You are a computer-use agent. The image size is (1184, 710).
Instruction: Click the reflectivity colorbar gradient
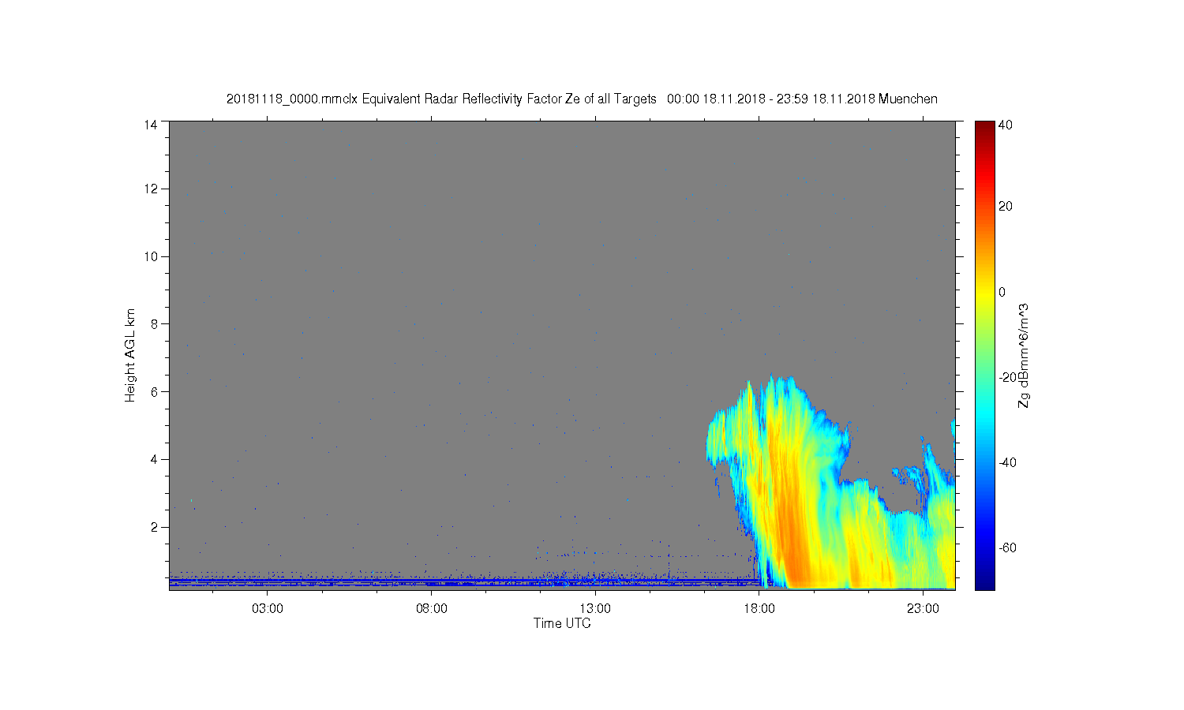point(984,355)
